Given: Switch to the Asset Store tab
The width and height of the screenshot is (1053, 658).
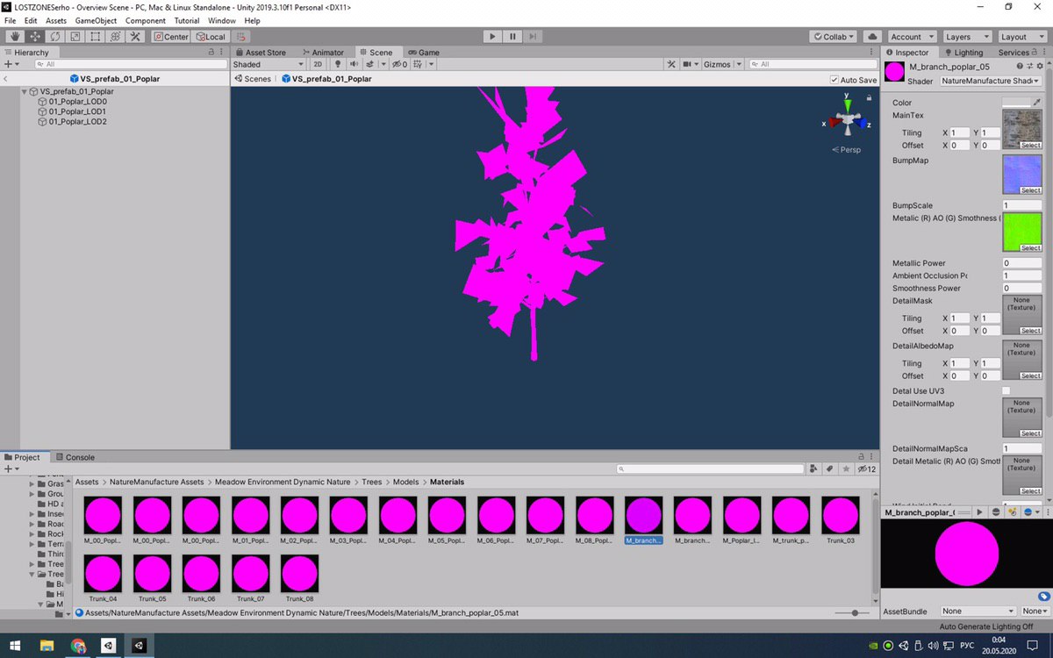Looking at the screenshot, I should coord(260,53).
